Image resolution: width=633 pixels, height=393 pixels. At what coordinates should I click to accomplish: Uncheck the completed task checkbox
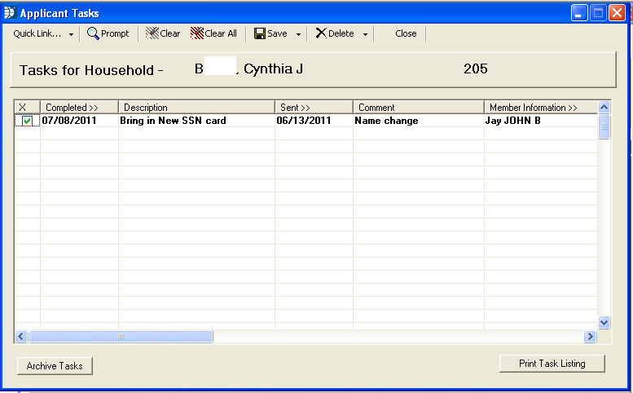click(27, 121)
